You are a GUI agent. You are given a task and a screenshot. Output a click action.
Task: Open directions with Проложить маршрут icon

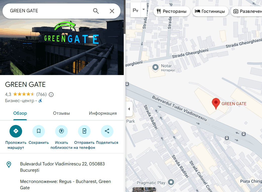[x=16, y=131]
